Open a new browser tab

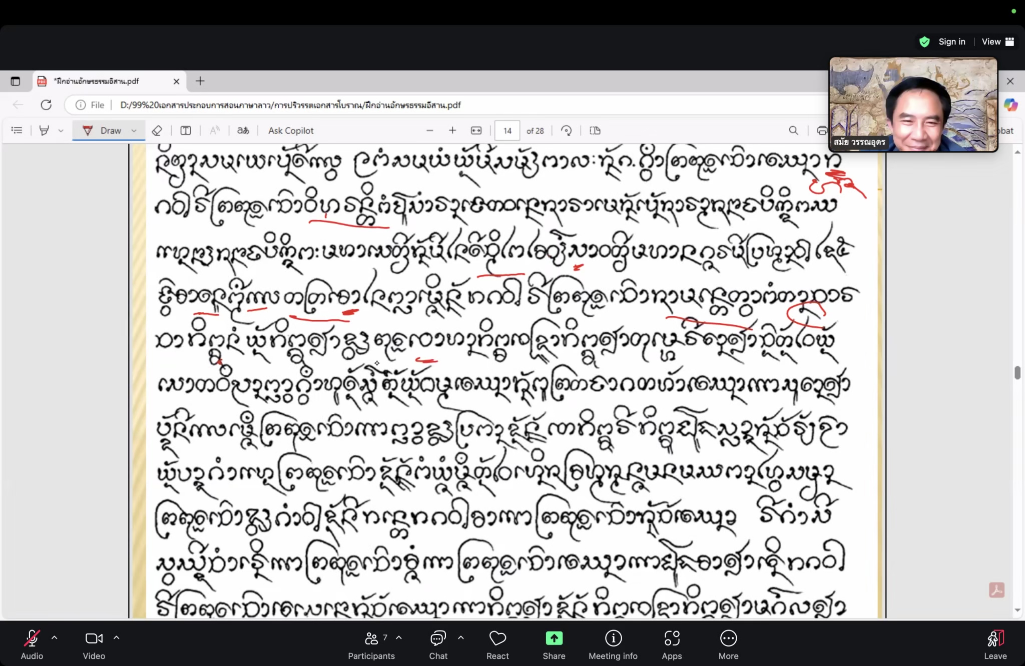click(200, 81)
